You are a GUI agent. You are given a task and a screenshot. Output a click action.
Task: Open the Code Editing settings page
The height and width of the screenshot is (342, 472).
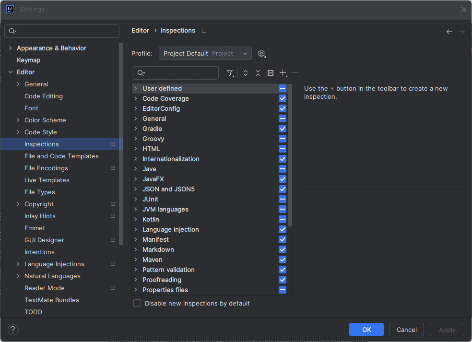tap(44, 96)
